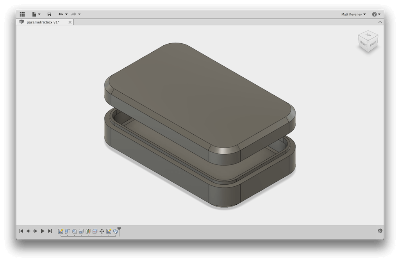Screen dimensions: 400x262
Task: Select the Split Body feature in timeline
Action: pos(88,231)
